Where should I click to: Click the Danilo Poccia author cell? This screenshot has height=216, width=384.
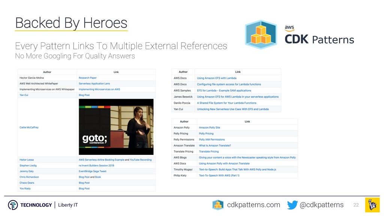pos(182,103)
